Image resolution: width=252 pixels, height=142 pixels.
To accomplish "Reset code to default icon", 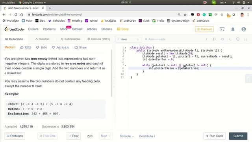I will [222, 39].
